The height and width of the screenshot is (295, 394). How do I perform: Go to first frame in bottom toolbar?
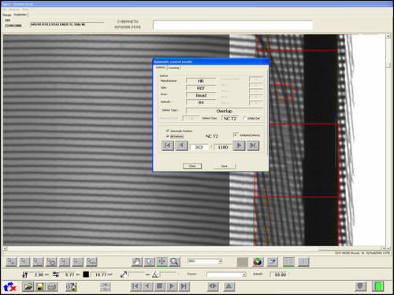(136, 286)
